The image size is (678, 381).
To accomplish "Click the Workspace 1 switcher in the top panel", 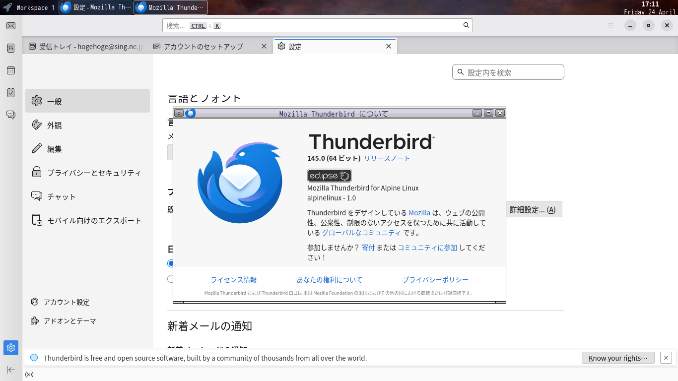I will pos(36,7).
